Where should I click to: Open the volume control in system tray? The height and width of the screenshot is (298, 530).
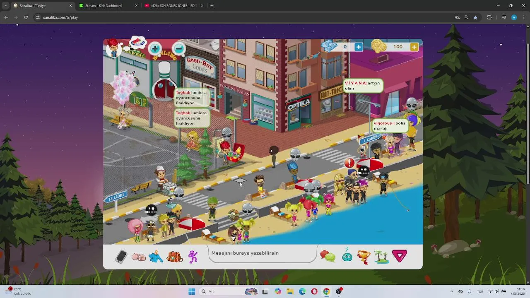pyautogui.click(x=497, y=291)
